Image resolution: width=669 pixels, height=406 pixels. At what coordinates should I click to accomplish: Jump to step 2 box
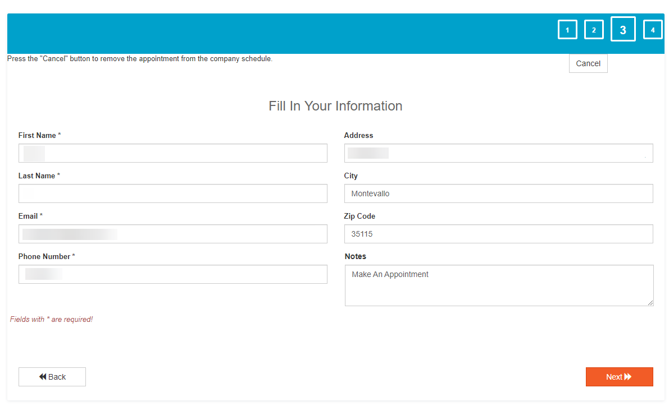coord(594,30)
